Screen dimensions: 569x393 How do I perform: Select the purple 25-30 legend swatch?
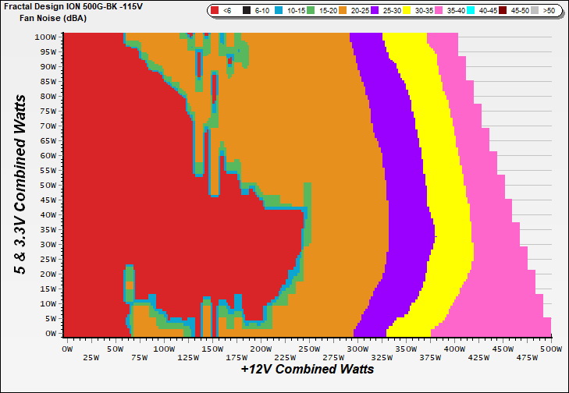[374, 11]
